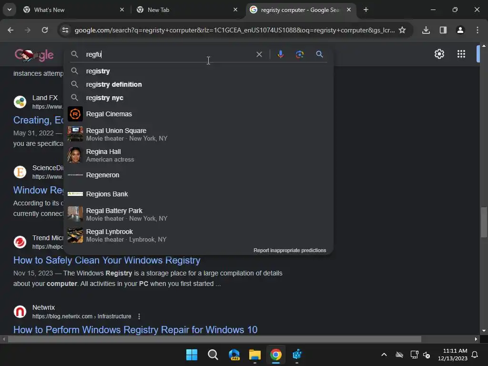Open the notification bell
Viewport: 488px width, 366px height.
click(x=475, y=355)
